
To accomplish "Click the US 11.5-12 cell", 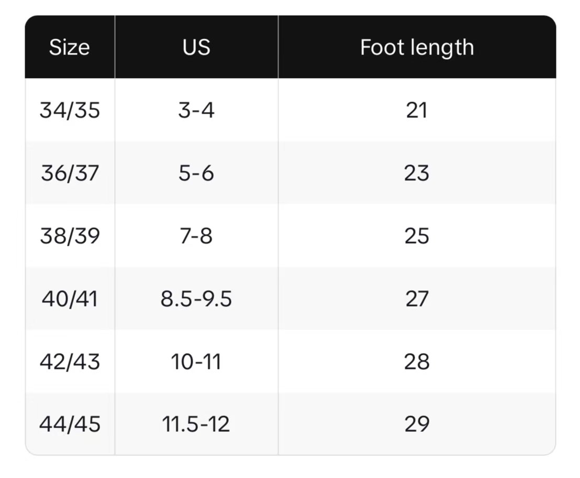I will 196,424.
